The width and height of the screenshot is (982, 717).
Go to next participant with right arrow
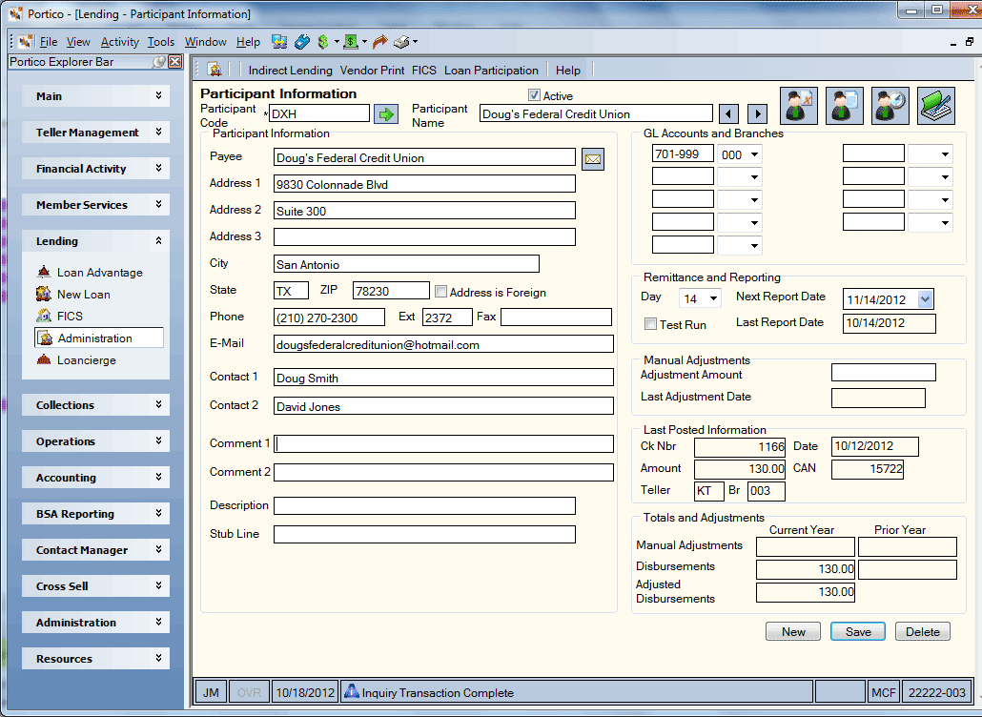click(757, 114)
